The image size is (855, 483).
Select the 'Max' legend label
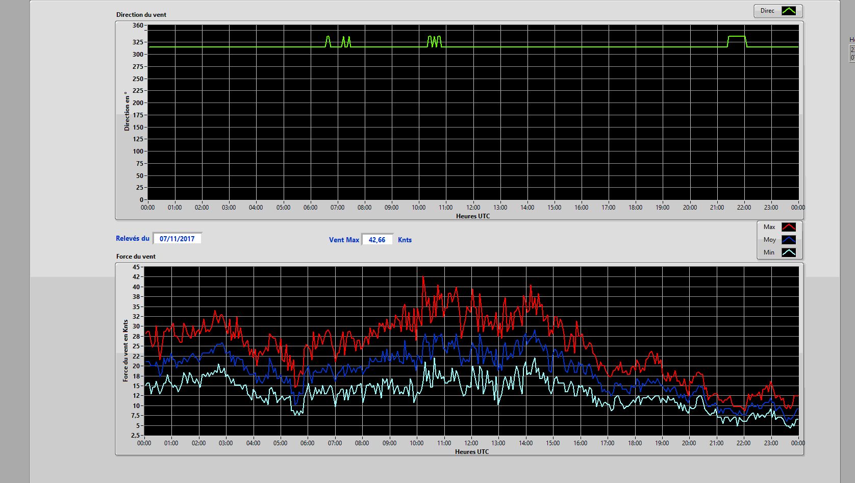click(769, 227)
